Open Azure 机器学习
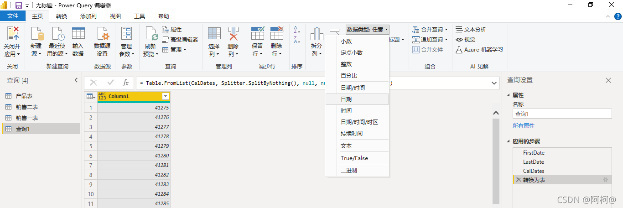This screenshot has width=623, height=208. tap(479, 49)
